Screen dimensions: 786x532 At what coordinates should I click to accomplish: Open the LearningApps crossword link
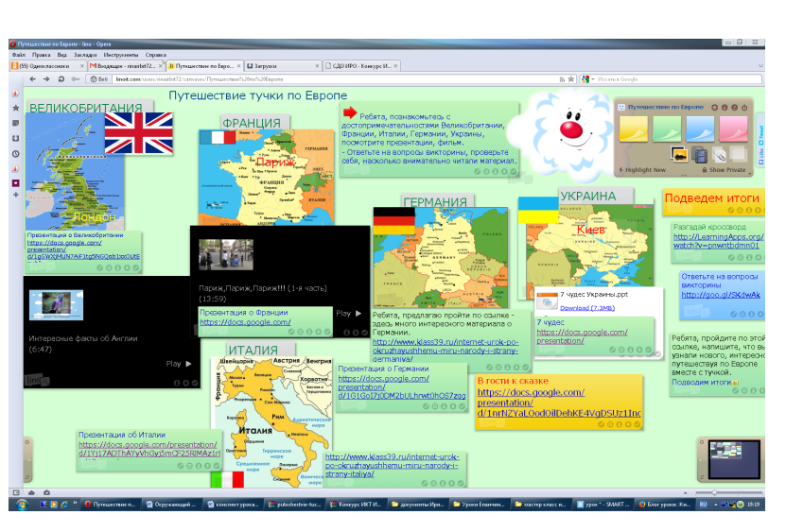718,241
